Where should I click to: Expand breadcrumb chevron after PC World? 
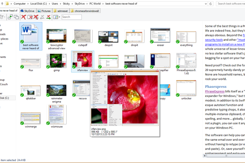pyautogui.click(x=103, y=4)
